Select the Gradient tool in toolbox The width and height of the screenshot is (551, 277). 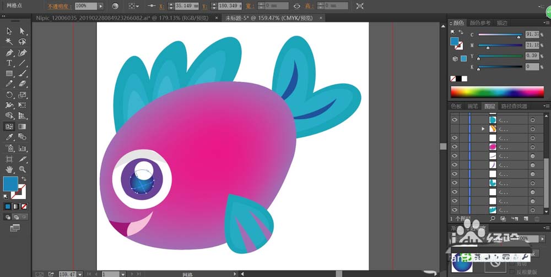[x=23, y=126]
